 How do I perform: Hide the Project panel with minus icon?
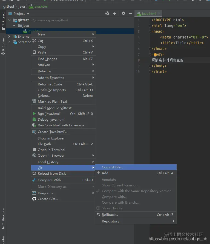pos(131,14)
